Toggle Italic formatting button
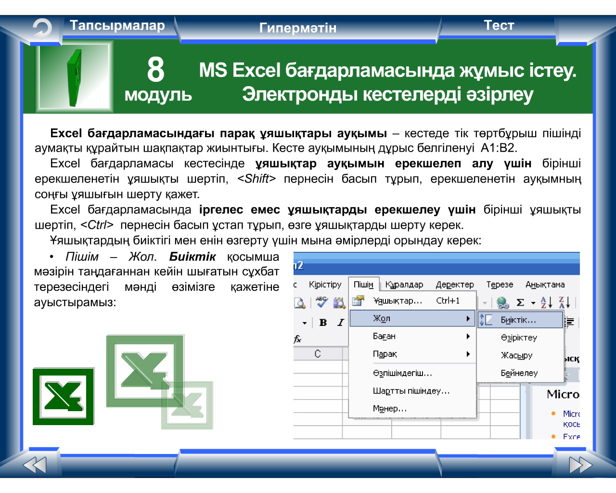 point(341,323)
